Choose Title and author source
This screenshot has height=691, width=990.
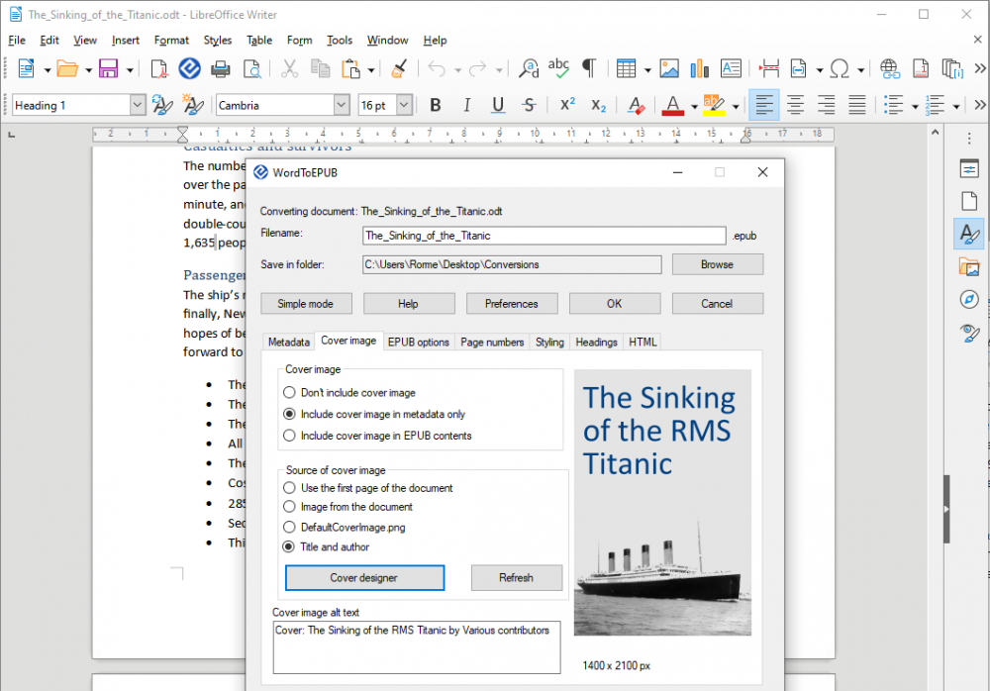(x=327, y=546)
